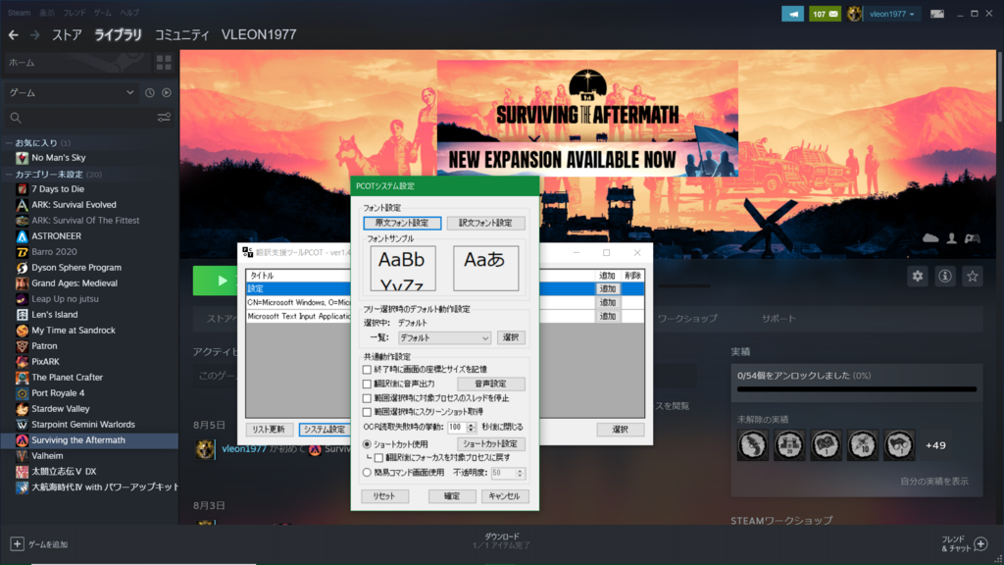Open Steam announcements megaphone icon
This screenshot has width=1004, height=565.
pyautogui.click(x=792, y=14)
